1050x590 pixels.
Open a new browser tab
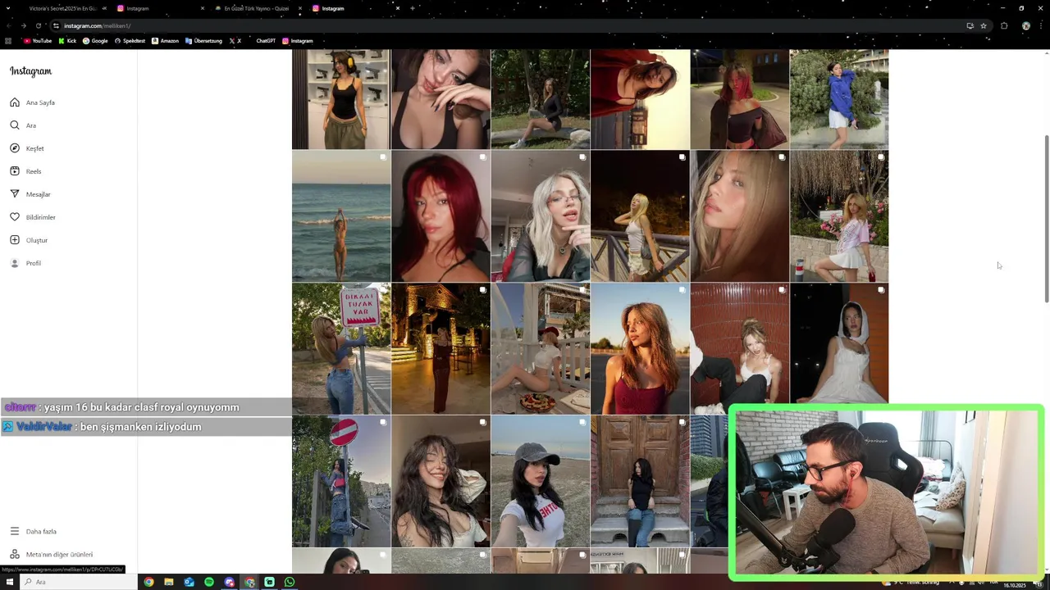pos(413,8)
